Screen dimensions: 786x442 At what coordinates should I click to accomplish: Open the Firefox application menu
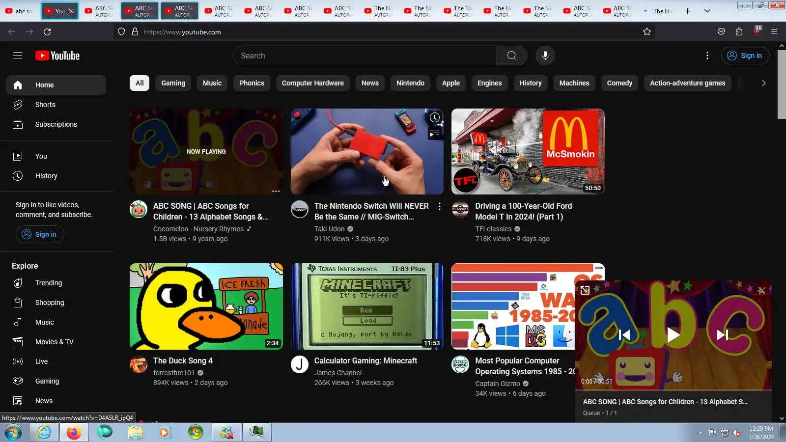click(x=774, y=32)
